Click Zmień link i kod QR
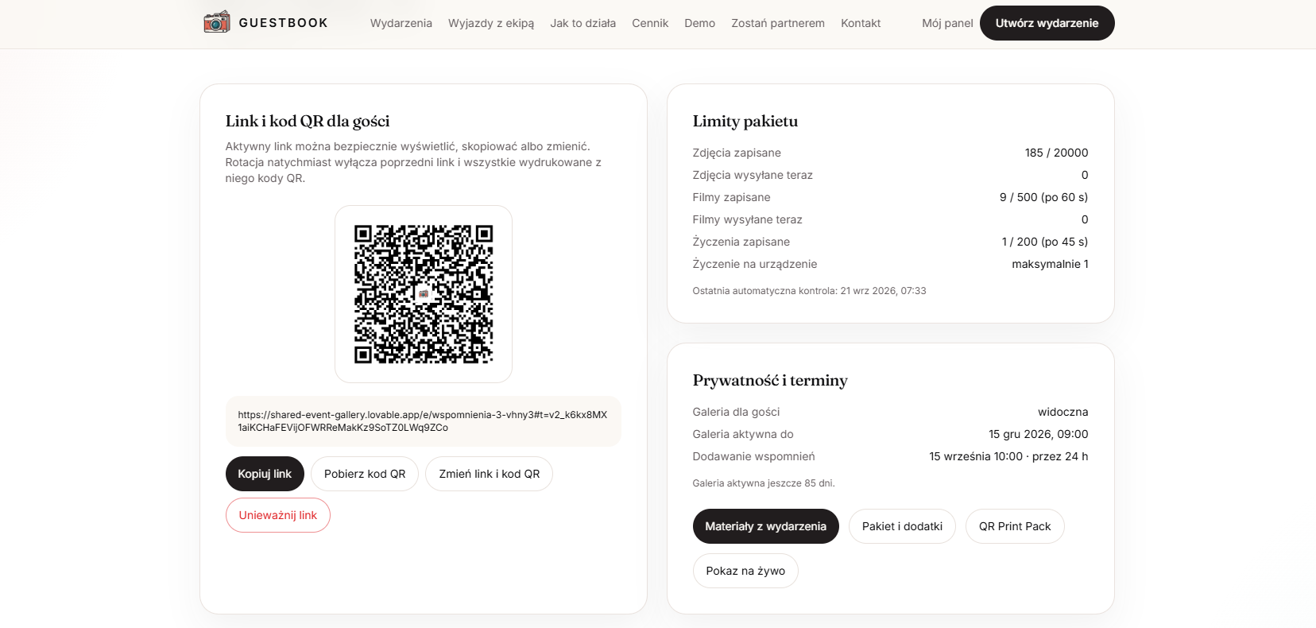The width and height of the screenshot is (1316, 628). click(490, 474)
